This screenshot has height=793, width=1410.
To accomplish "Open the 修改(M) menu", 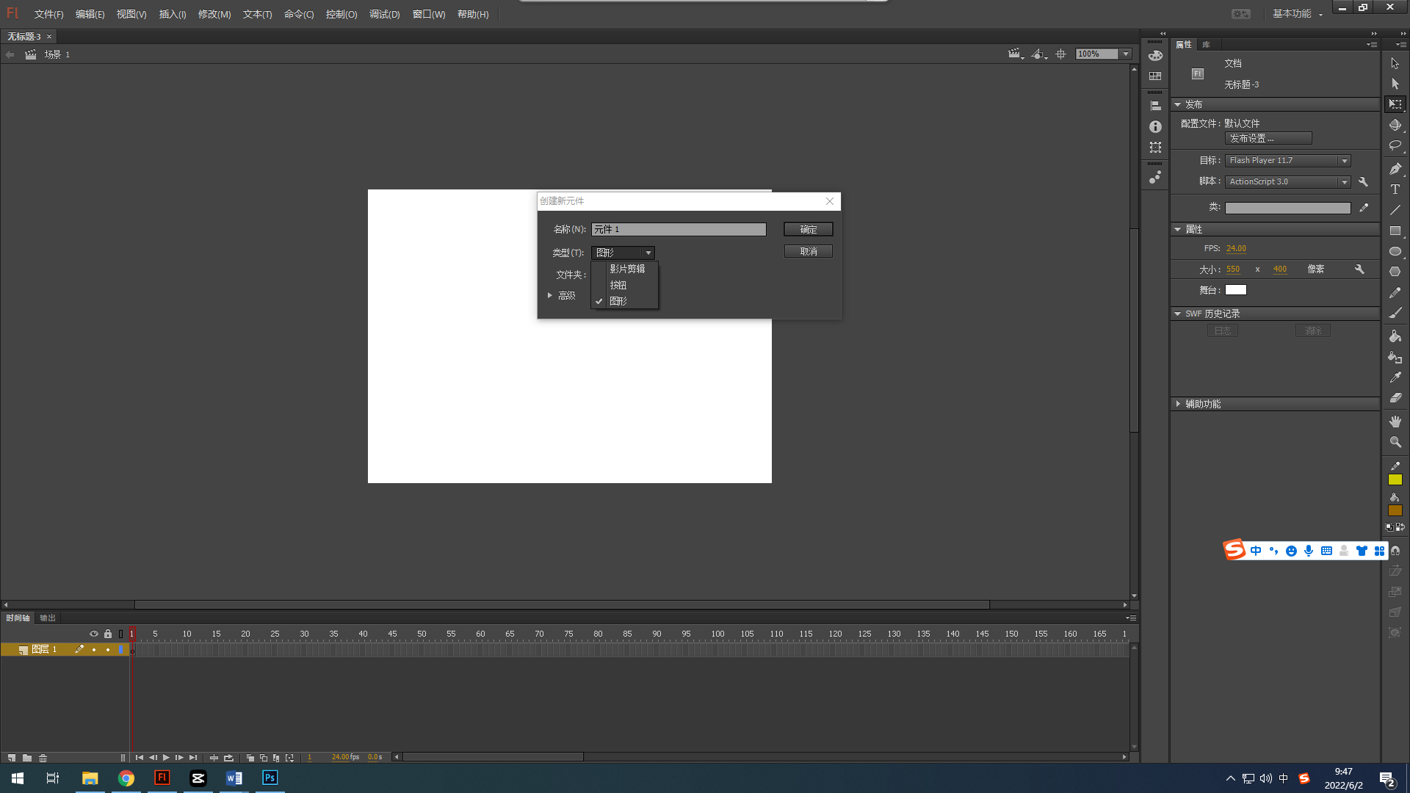I will tap(214, 14).
